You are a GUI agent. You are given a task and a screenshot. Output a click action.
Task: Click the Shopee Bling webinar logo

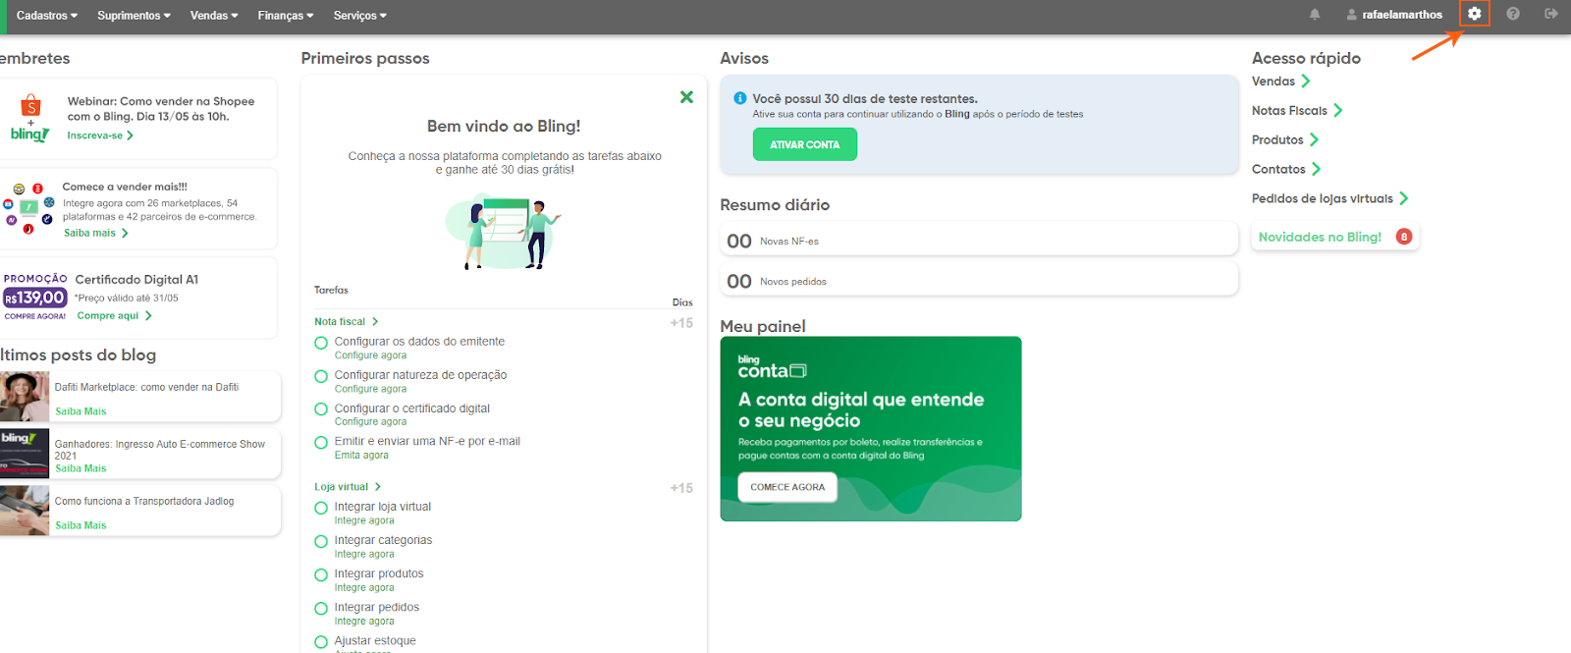(x=29, y=118)
